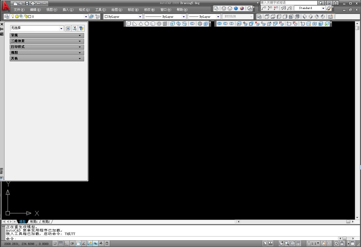The height and width of the screenshot is (247, 361).
Task: Open the 编辑(E) menu
Action: (35, 10)
